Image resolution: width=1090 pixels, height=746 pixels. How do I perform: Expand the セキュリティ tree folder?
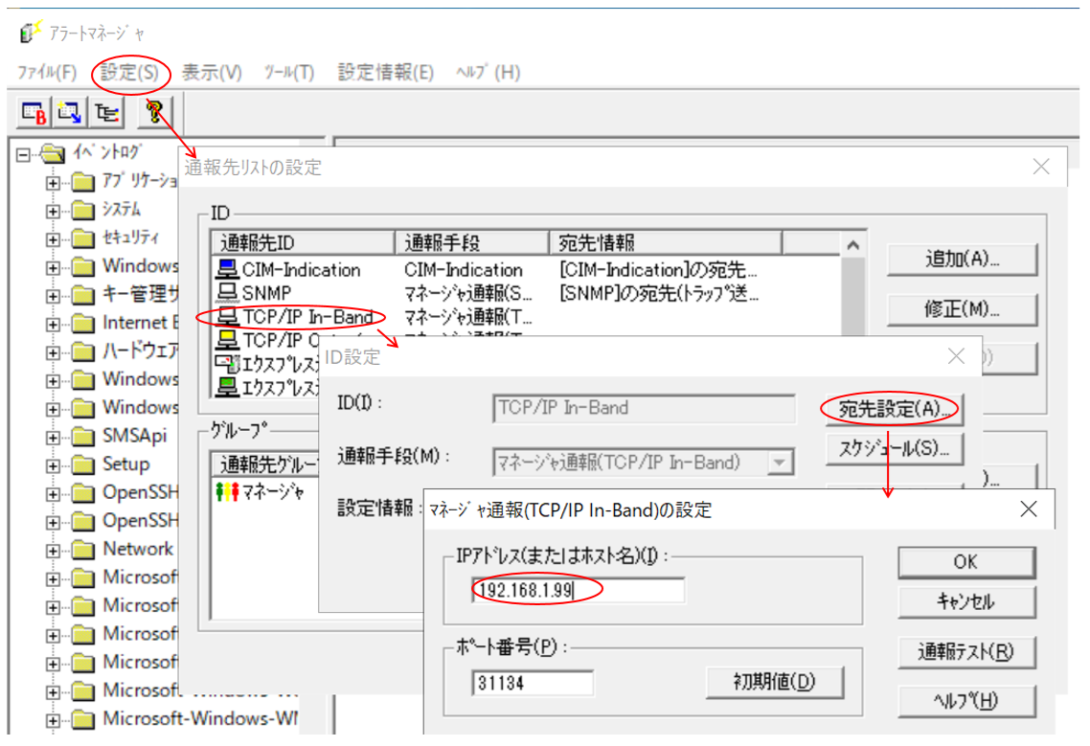[x=53, y=238]
